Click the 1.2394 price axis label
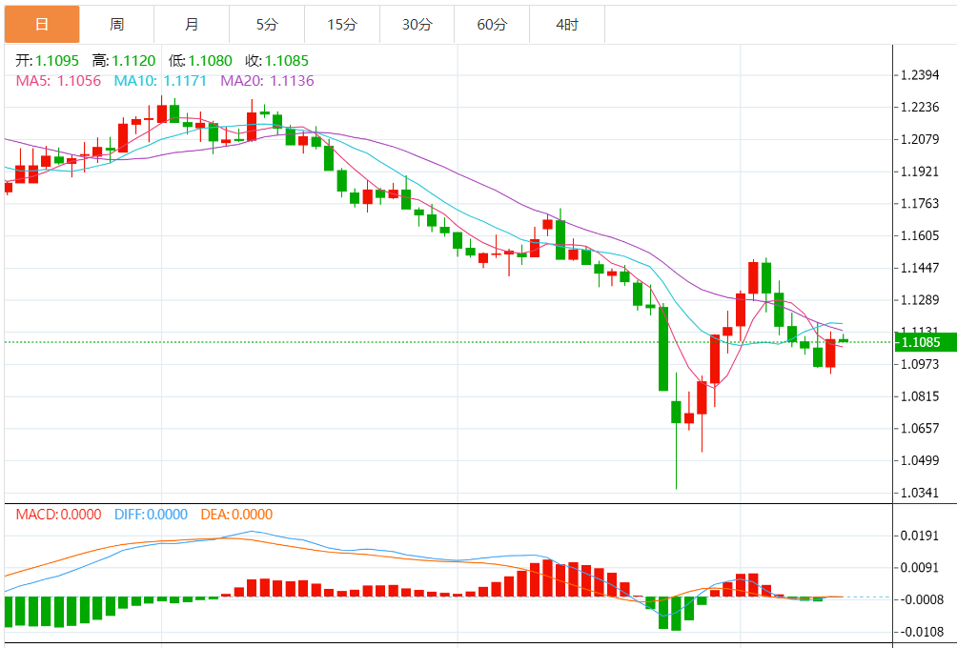 coord(921,75)
